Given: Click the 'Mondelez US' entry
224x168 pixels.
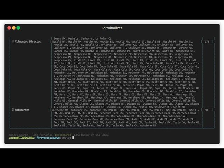Looking at the screenshot, I should 191,88.
